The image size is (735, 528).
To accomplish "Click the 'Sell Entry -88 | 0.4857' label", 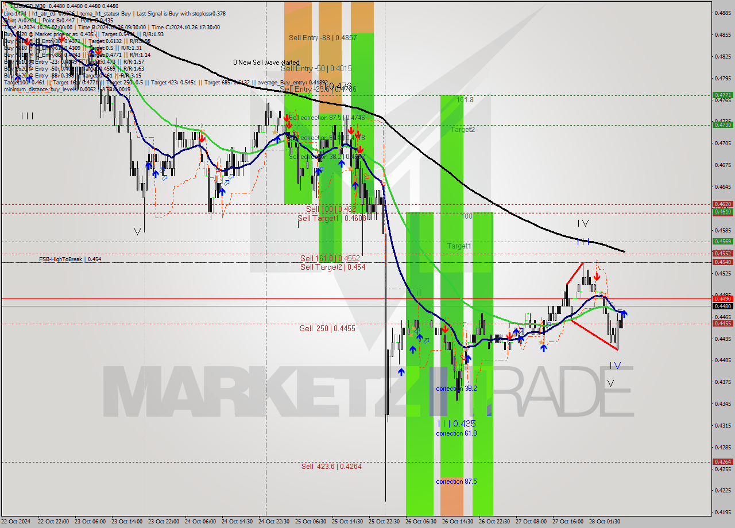I will (323, 38).
